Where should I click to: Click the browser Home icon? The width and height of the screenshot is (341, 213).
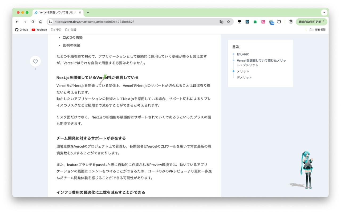point(40,22)
